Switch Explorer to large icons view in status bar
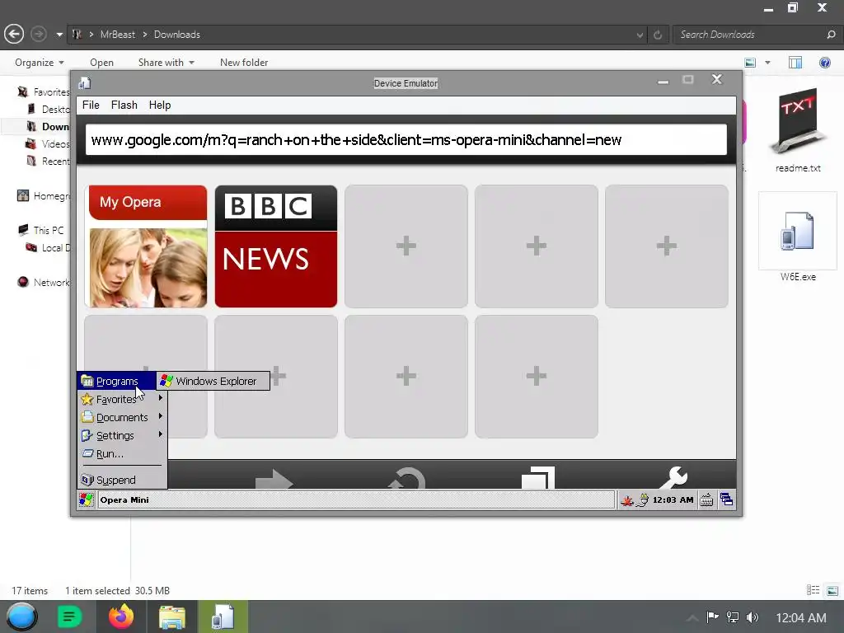Viewport: 844px width, 633px height. [832, 590]
